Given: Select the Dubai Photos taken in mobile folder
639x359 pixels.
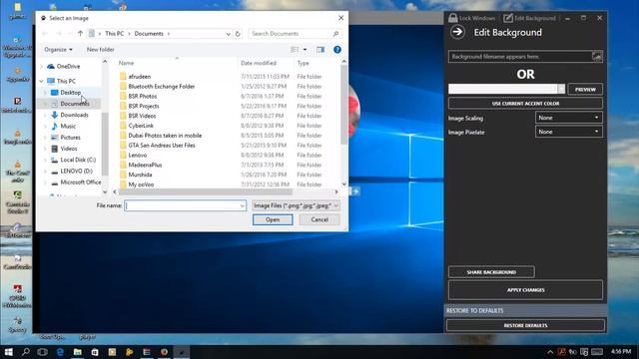Looking at the screenshot, I should (x=165, y=136).
